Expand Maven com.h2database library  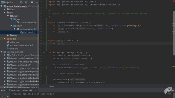click(5, 58)
